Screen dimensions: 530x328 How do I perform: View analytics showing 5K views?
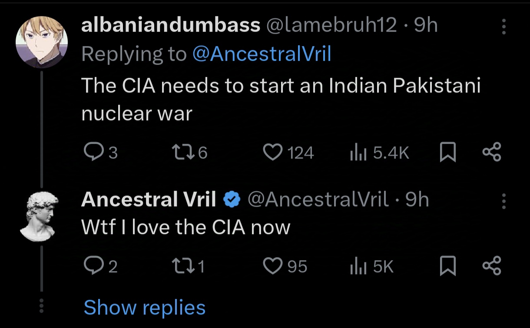pos(357,266)
